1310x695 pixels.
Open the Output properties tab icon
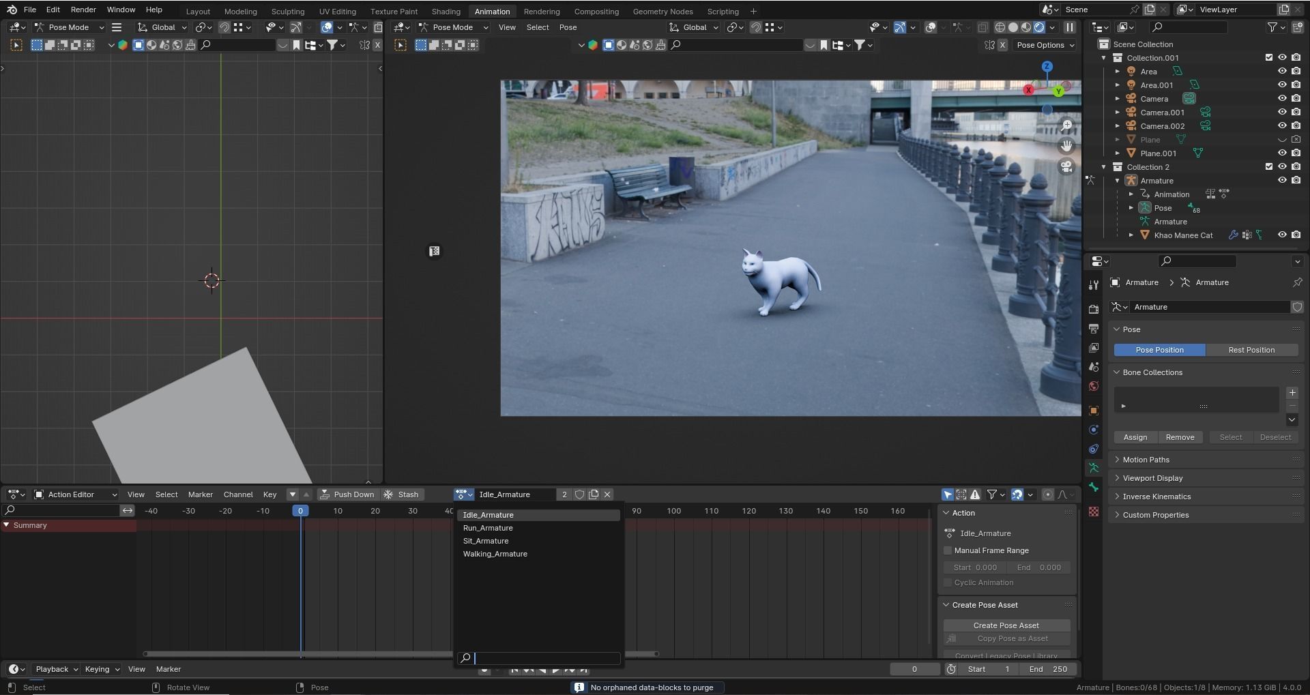(x=1094, y=329)
